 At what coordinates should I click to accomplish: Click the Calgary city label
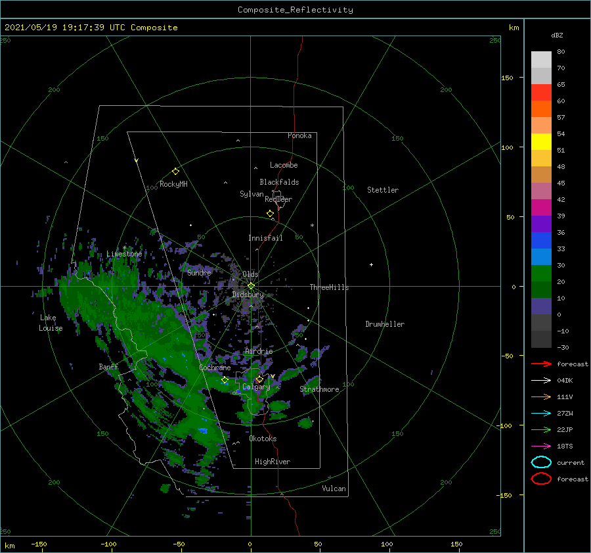(x=256, y=387)
